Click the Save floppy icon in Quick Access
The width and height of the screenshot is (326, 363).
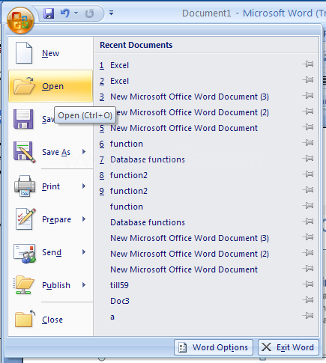click(x=49, y=13)
